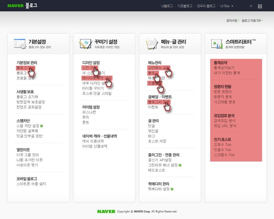Open the apps grid icon in header
The width and height of the screenshot is (274, 219).
(x=260, y=6)
